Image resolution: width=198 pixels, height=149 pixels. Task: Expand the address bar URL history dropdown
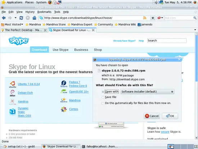click(153, 18)
